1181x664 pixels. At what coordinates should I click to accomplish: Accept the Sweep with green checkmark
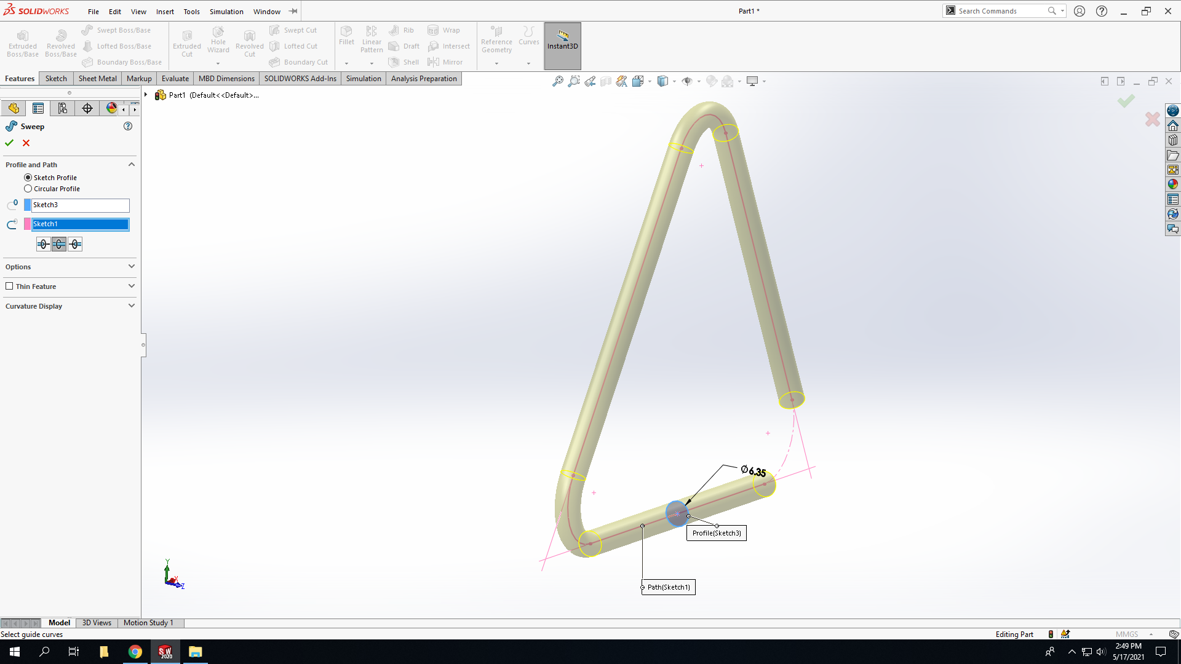tap(9, 143)
